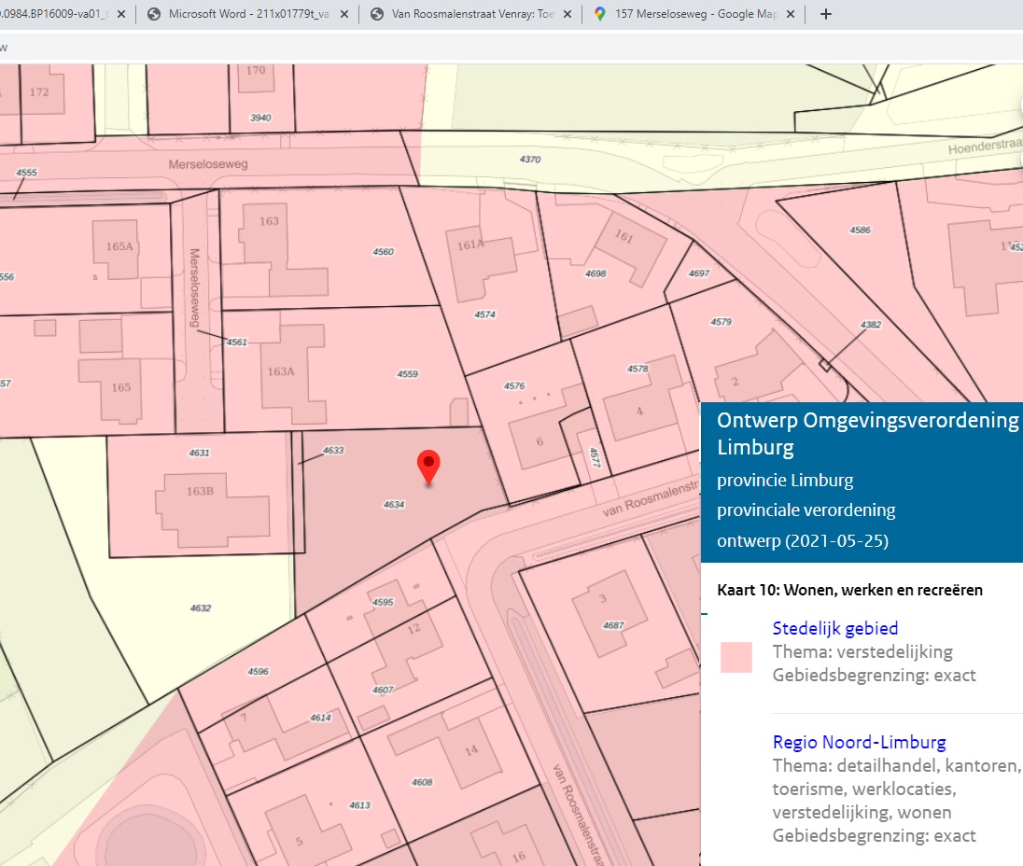Click parcel number 4633 on map

click(x=333, y=450)
